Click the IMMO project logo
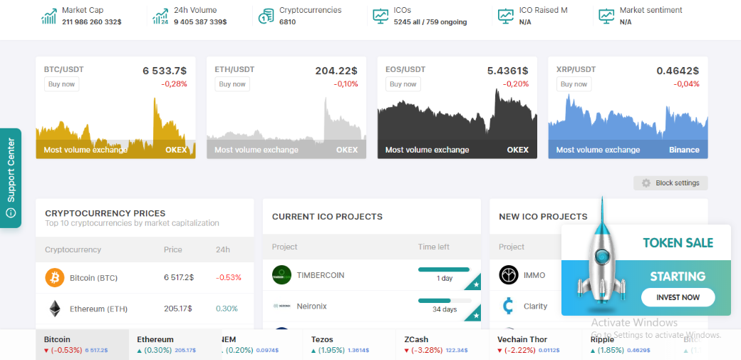Viewport: 741px width, 360px height. (x=509, y=275)
